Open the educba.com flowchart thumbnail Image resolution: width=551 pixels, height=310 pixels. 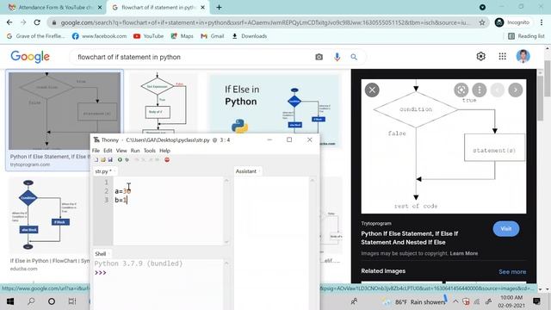coord(49,215)
